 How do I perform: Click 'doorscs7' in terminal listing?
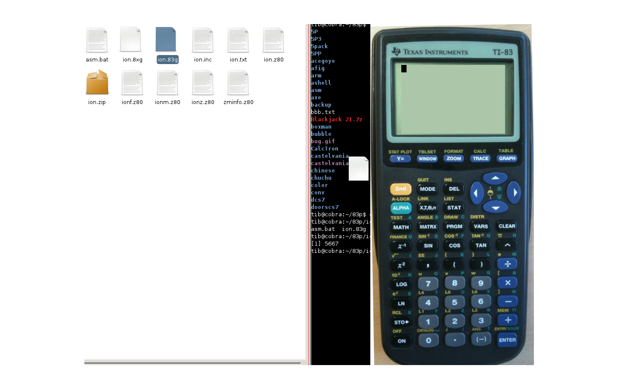pyautogui.click(x=325, y=207)
